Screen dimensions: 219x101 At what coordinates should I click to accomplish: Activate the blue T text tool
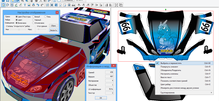(x=25, y=5)
